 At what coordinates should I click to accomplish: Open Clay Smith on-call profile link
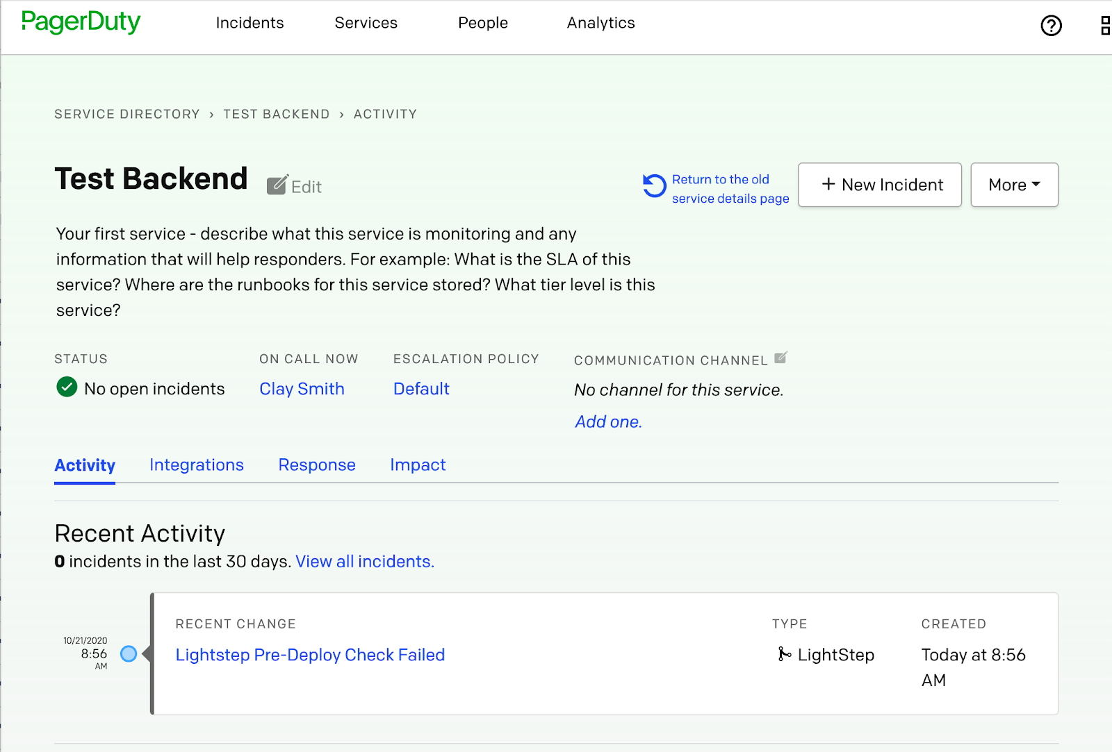coord(302,389)
